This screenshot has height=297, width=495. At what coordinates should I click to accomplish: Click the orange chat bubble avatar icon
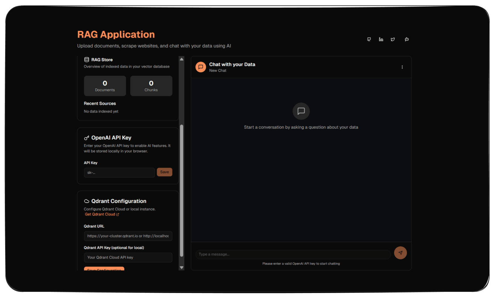(x=201, y=67)
